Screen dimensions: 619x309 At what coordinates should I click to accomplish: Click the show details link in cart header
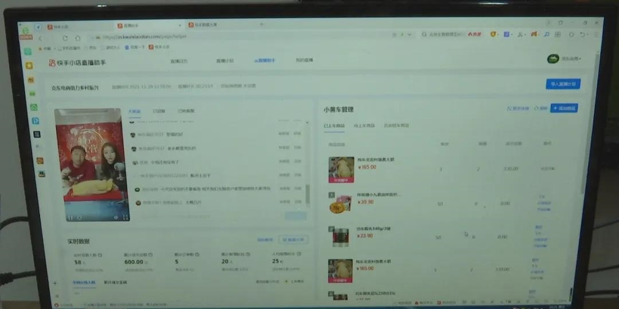coord(518,108)
